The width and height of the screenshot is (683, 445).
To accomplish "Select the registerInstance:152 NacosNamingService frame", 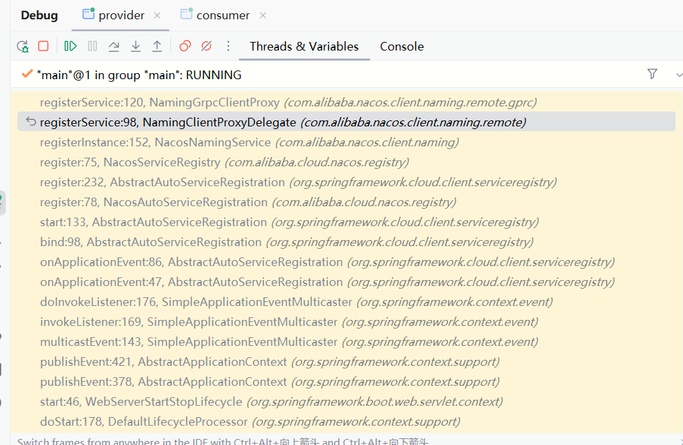I will [155, 142].
